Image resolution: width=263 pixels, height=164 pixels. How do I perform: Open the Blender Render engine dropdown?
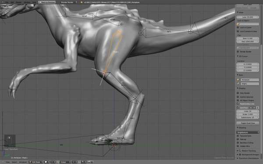[x=69, y=2]
